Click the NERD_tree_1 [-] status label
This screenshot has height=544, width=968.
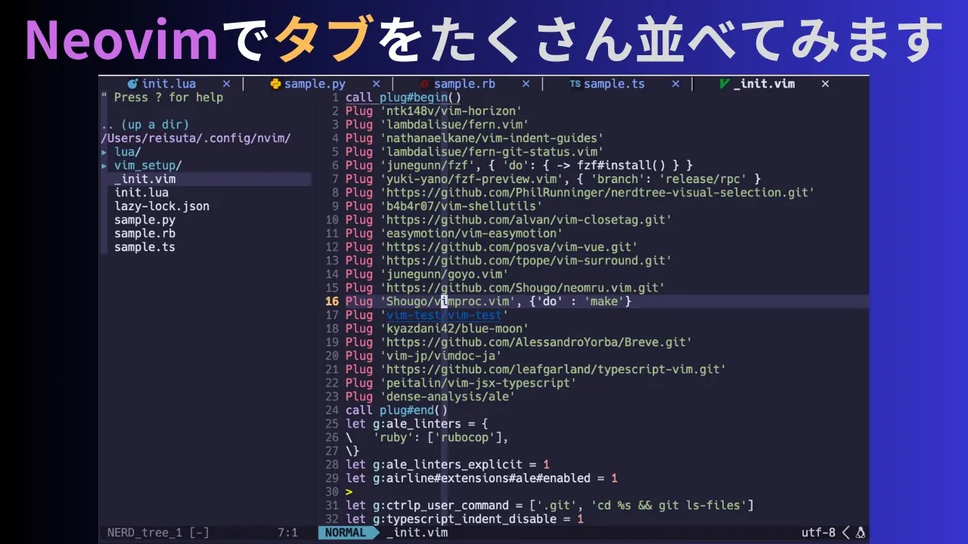(158, 533)
